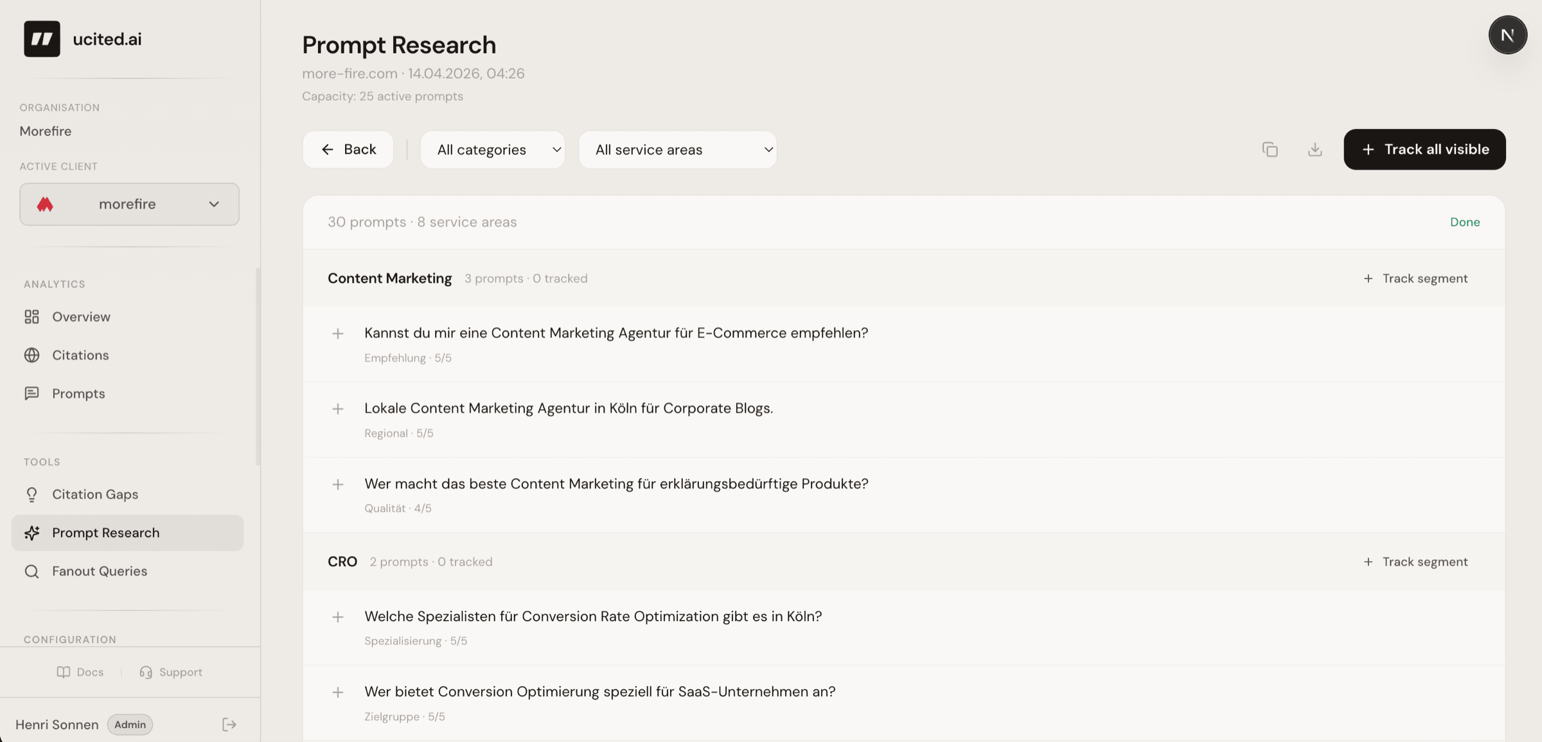
Task: Add the Köln Corporate Blogs prompt with plus
Action: pyautogui.click(x=338, y=409)
